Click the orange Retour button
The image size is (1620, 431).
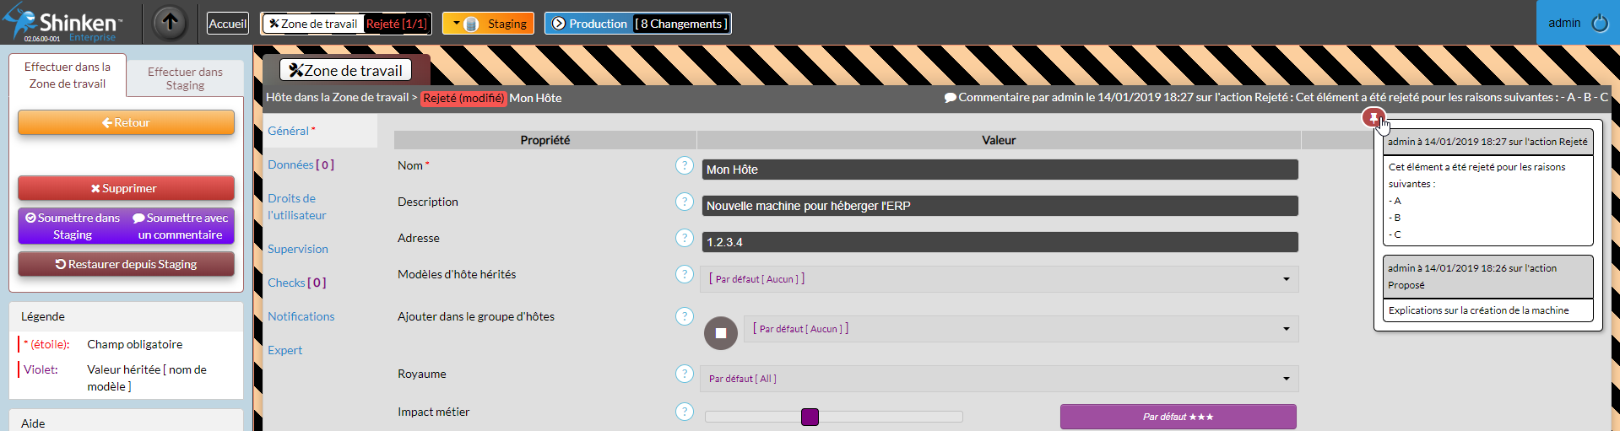pos(126,123)
